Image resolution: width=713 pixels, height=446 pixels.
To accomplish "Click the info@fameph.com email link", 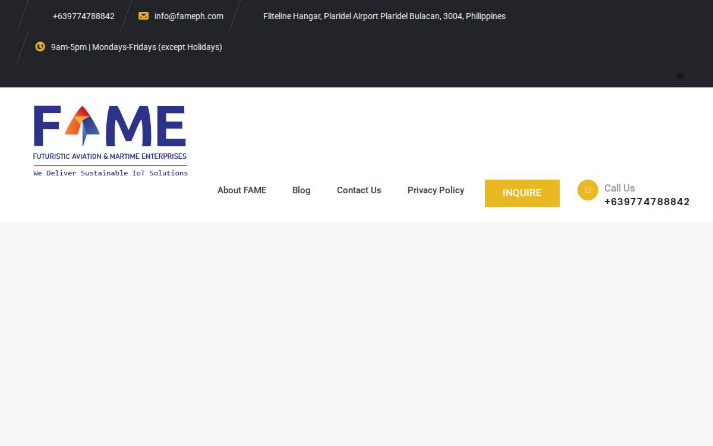I will [189, 16].
